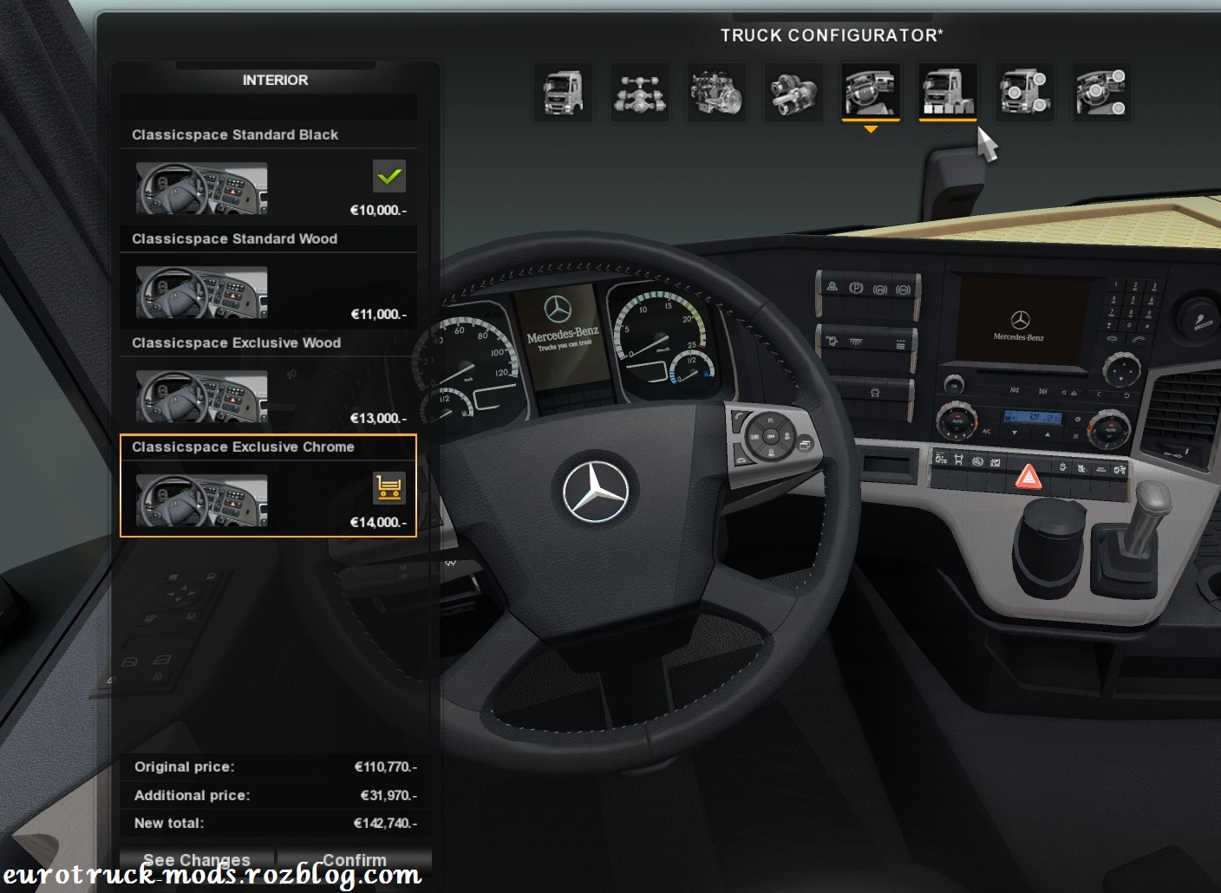Viewport: 1221px width, 893px height.
Task: Open the engine category icon
Action: (717, 92)
